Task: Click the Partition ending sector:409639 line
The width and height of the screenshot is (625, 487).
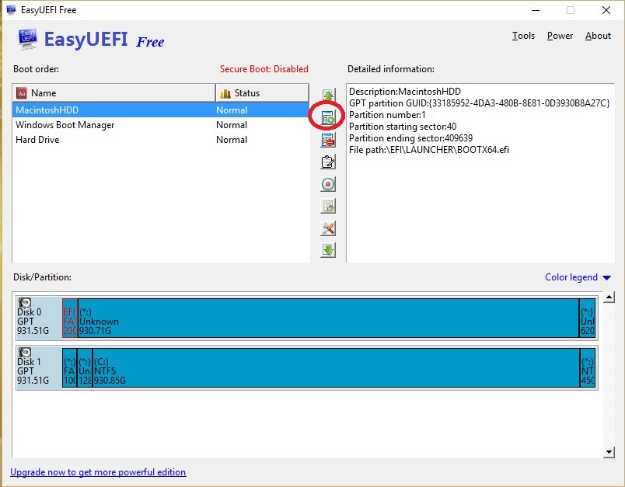Action: click(x=410, y=138)
